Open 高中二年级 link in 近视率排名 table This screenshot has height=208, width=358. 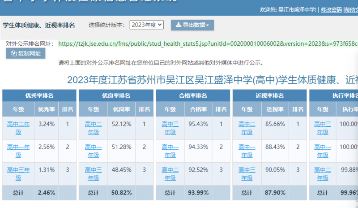click(247, 127)
